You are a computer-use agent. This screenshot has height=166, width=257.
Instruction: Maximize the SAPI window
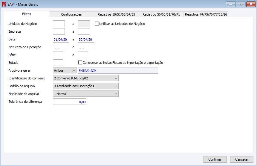[x=241, y=4]
